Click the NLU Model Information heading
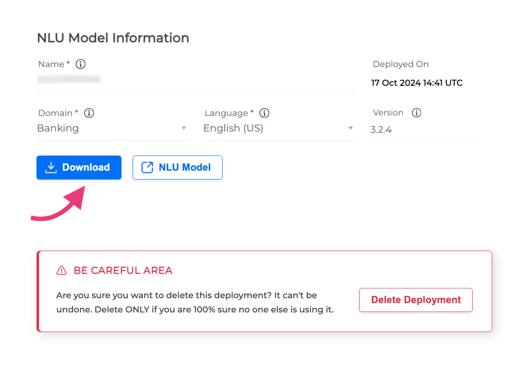The width and height of the screenshot is (518, 376). (x=113, y=38)
